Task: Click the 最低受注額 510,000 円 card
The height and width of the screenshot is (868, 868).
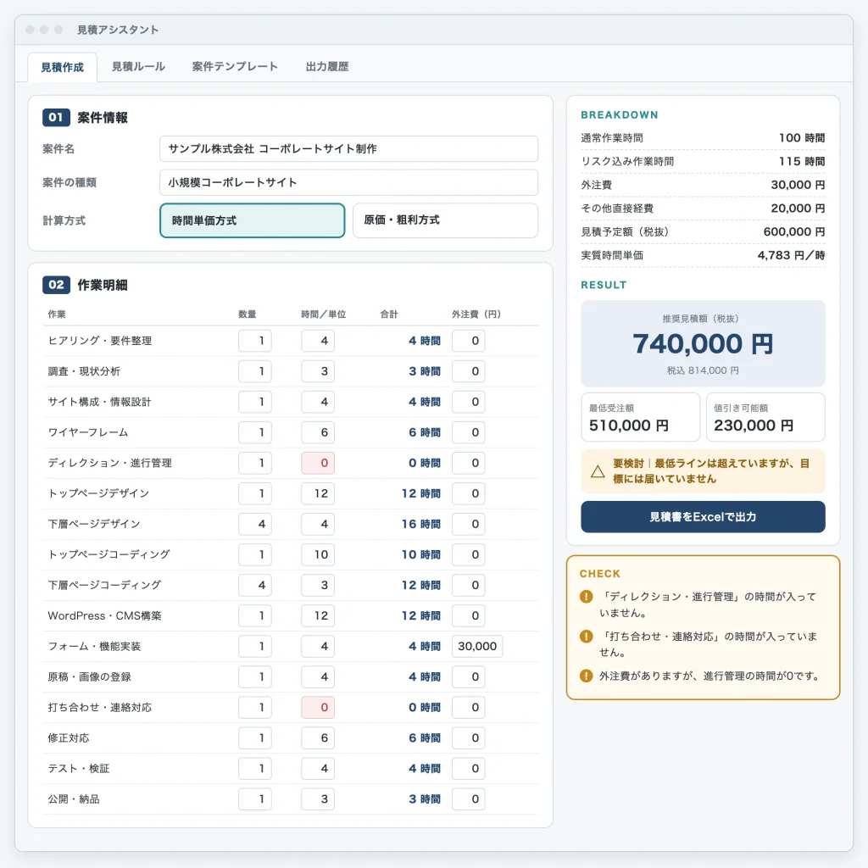Action: (641, 417)
